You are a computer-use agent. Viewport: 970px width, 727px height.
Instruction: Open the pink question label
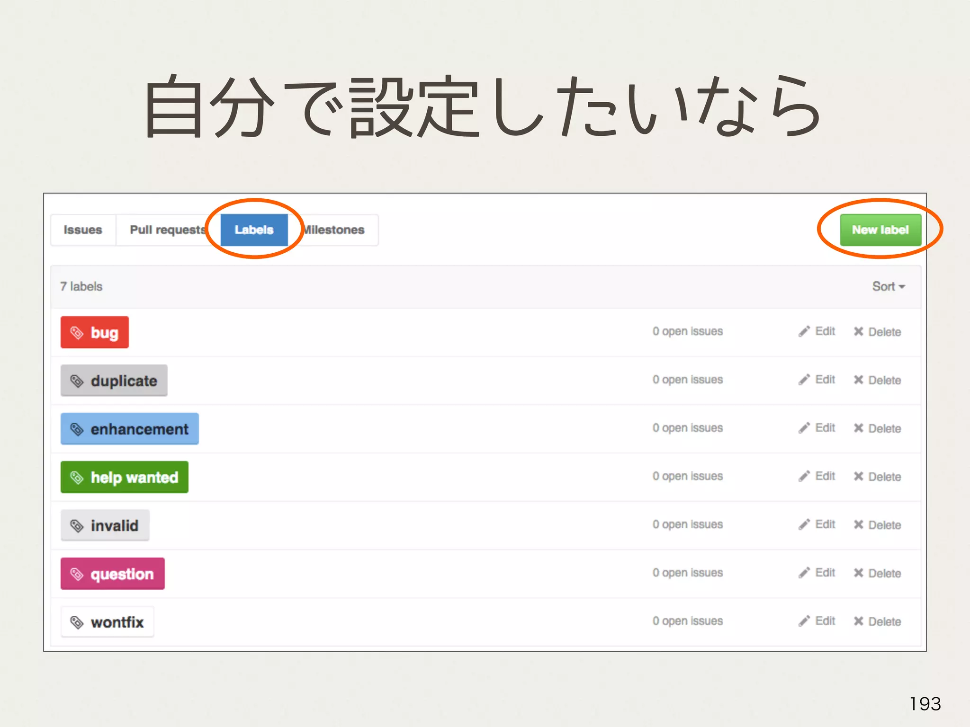click(x=113, y=574)
